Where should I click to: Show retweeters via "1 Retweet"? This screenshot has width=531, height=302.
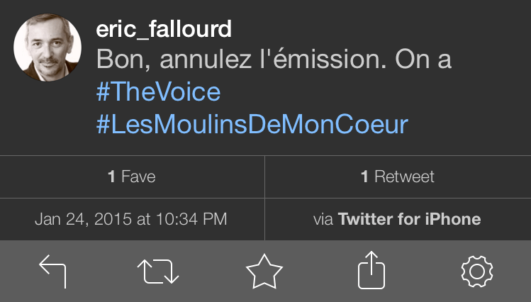coord(397,177)
